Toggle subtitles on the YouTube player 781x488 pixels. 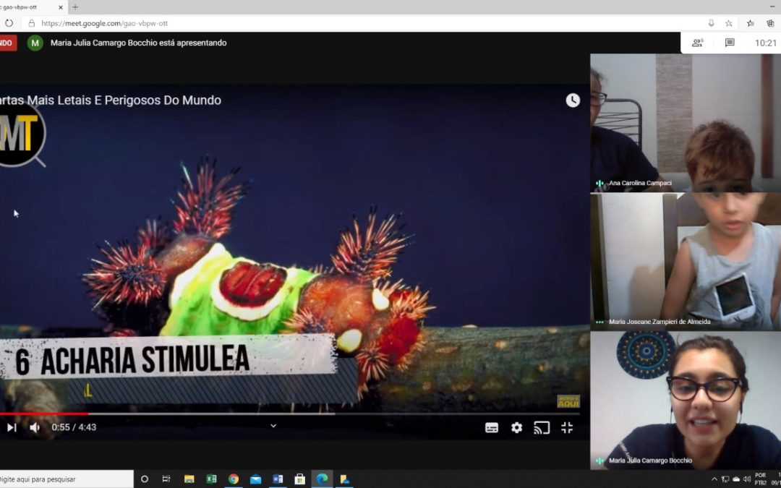click(492, 428)
